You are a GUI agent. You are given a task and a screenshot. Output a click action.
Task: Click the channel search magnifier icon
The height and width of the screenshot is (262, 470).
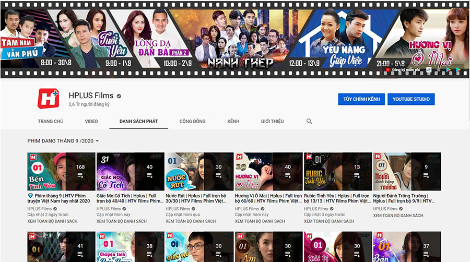pyautogui.click(x=309, y=121)
